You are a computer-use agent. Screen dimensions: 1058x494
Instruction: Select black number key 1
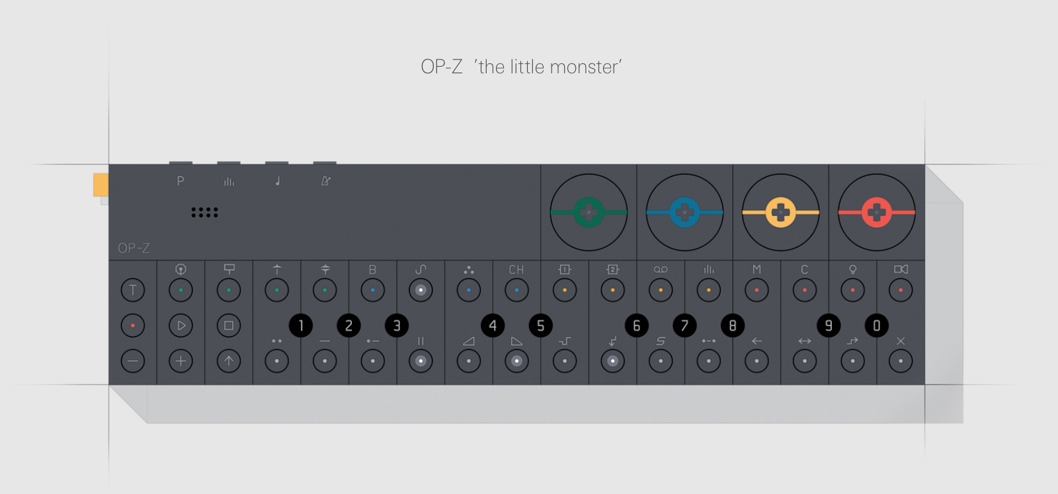click(301, 326)
